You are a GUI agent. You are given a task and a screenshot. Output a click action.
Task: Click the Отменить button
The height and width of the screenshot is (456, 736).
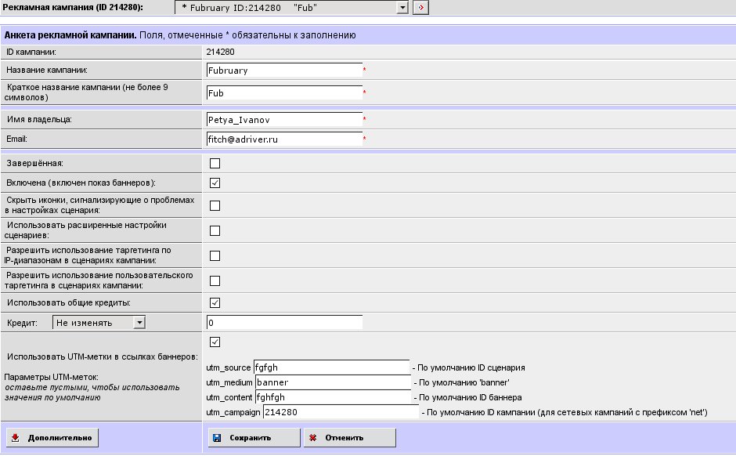point(350,438)
